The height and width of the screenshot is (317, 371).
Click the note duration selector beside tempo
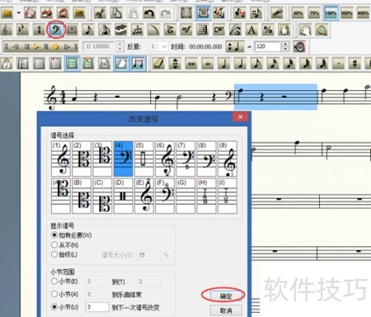[235, 46]
